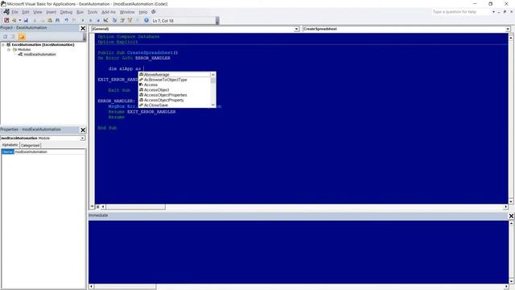The image size is (515, 290).
Task: Switch to the Categorized properties tab
Action: click(x=31, y=145)
